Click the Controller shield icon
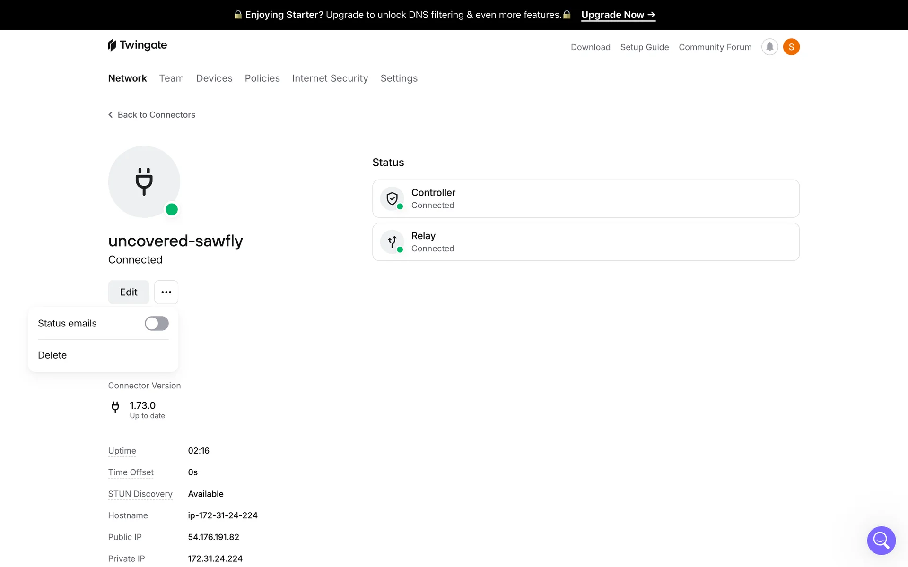Image resolution: width=908 pixels, height=567 pixels. pos(392,198)
